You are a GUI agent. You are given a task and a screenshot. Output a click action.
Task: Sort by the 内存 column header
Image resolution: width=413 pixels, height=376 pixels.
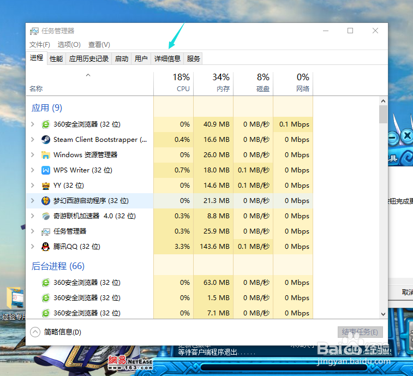(x=213, y=83)
